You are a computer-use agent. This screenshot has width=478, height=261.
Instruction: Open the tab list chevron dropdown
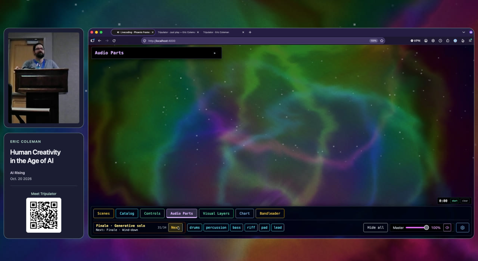tap(464, 32)
